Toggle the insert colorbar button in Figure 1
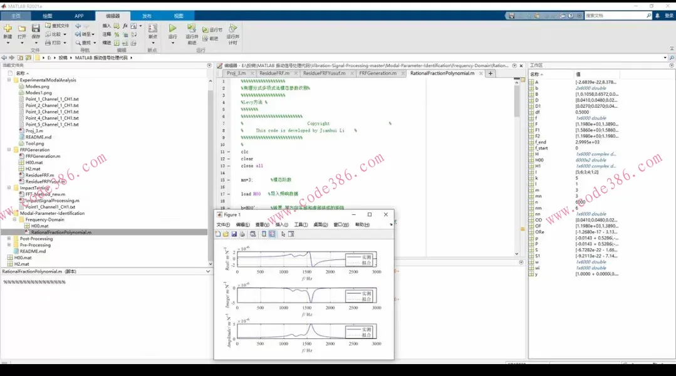Screen dimensions: 676x376 coord(264,234)
